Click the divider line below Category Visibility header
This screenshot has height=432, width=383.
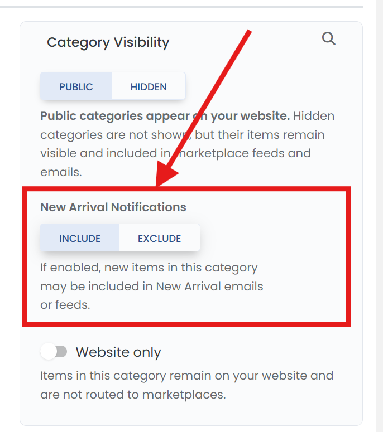click(191, 64)
